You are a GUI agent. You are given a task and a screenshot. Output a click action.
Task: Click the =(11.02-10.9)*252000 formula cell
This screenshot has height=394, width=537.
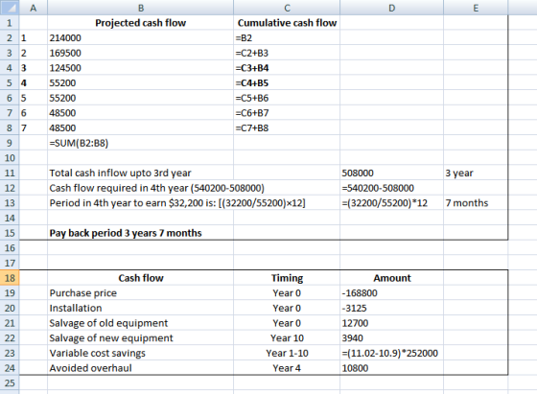(x=392, y=353)
